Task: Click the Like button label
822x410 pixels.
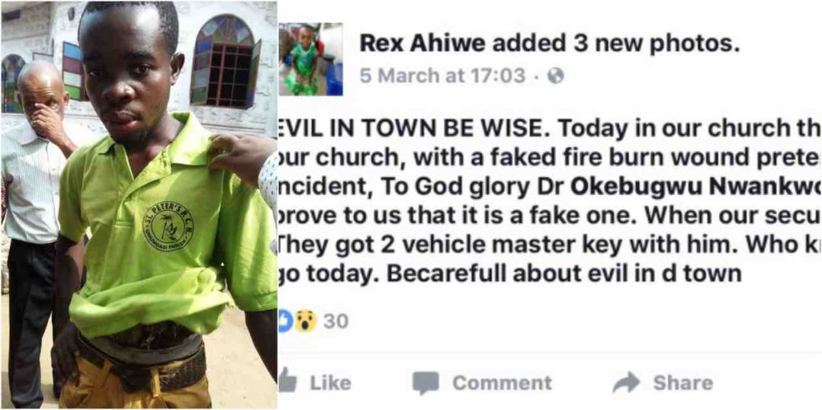Action: click(x=330, y=383)
